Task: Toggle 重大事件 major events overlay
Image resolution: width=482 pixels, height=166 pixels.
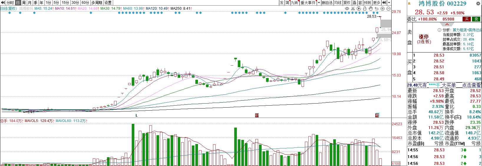Action: (308, 3)
